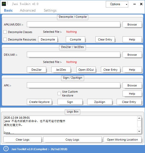Click the Jasi Toolkit app icon in title bar
This screenshot has width=145, height=153.
coord(4,4)
